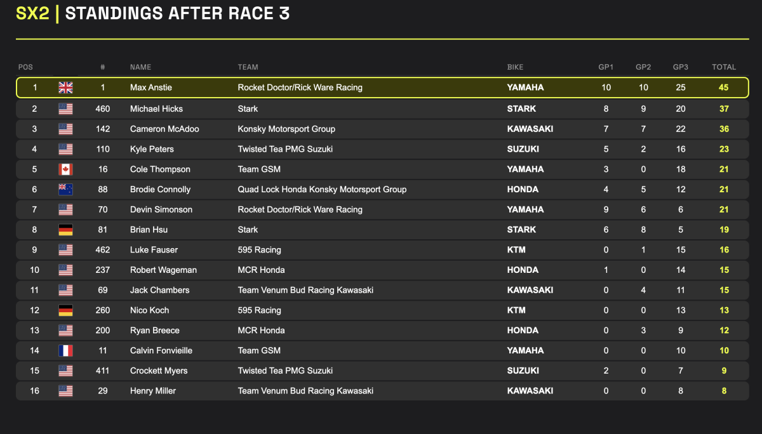Click the Canadian flag in Cole Thompson's row

pyautogui.click(x=65, y=169)
